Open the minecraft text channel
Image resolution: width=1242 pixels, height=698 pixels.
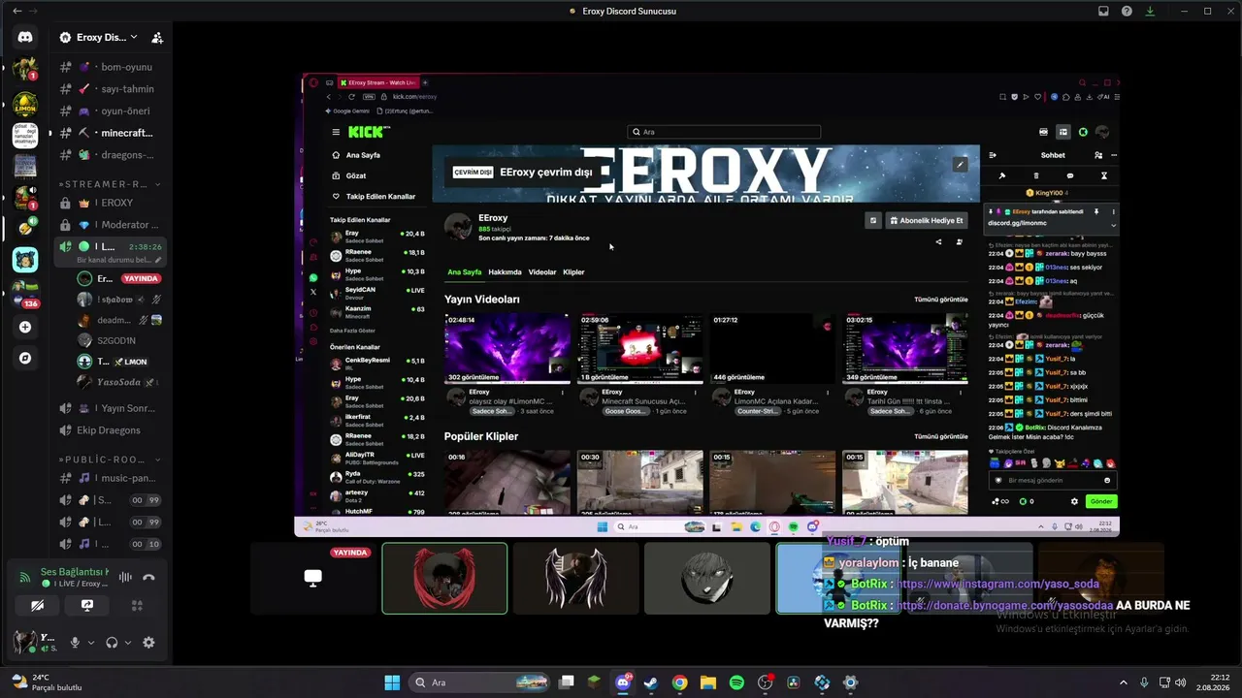tap(111, 133)
